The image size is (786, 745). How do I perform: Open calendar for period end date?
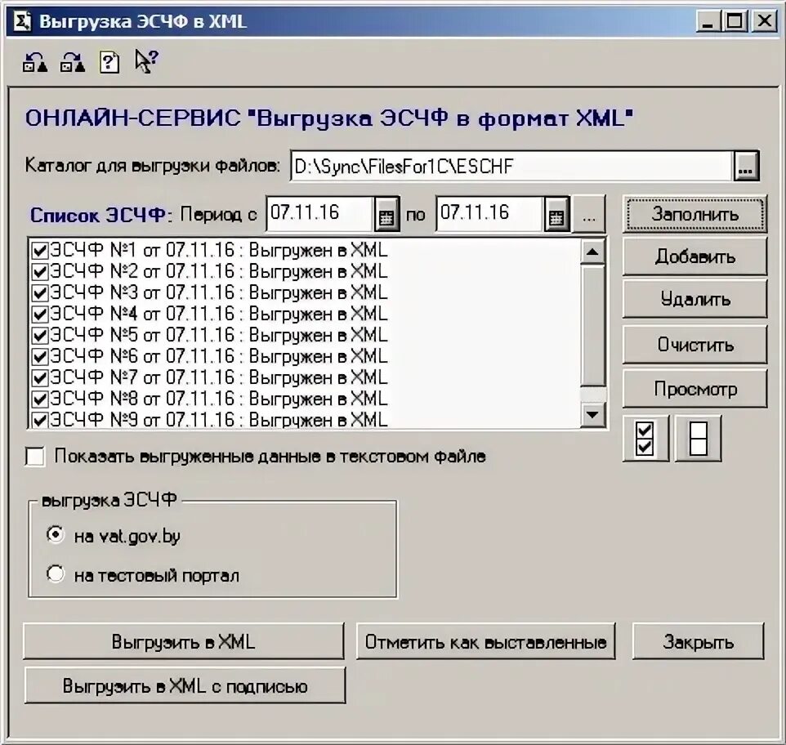click(556, 215)
